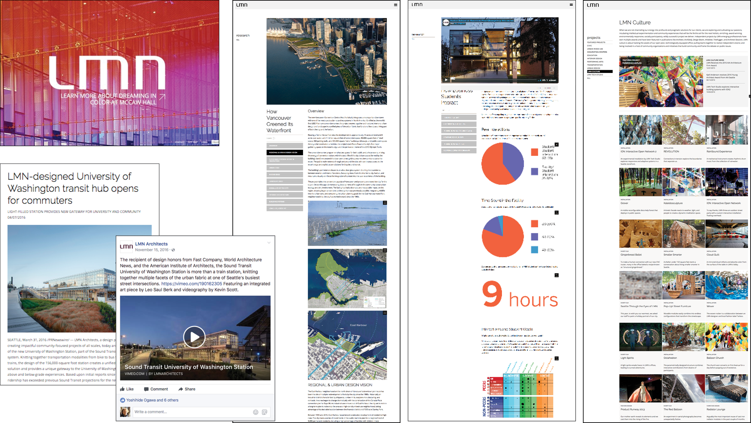Viewport: 751px width, 423px height.
Task: Select Overview section button
Action: pos(284,146)
